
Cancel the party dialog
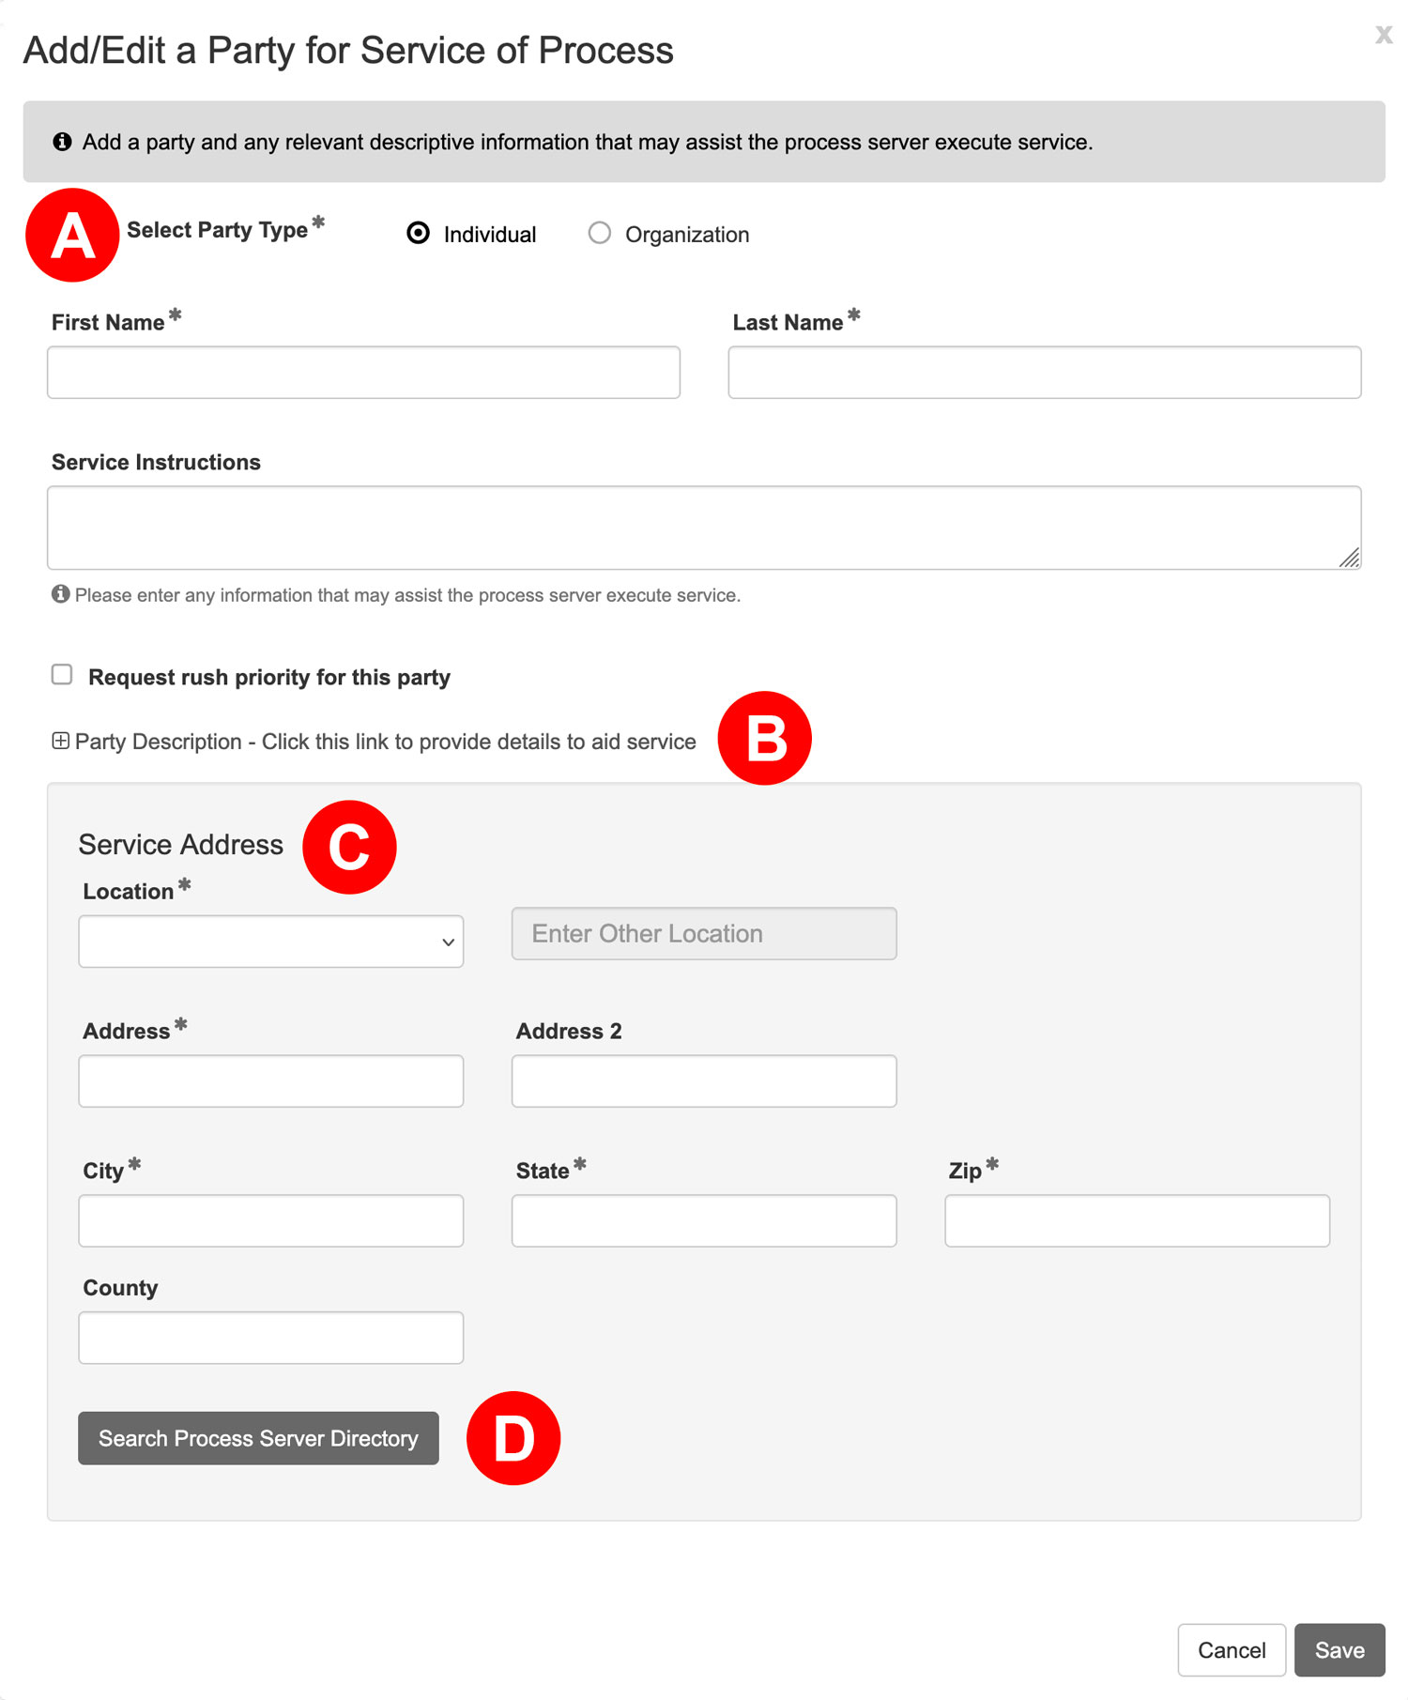tap(1232, 1650)
